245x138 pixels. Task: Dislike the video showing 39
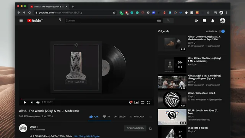106,117
